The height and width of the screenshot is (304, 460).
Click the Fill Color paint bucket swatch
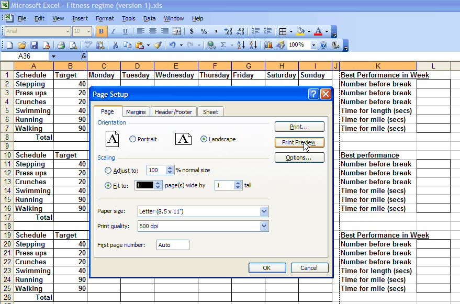(300, 31)
